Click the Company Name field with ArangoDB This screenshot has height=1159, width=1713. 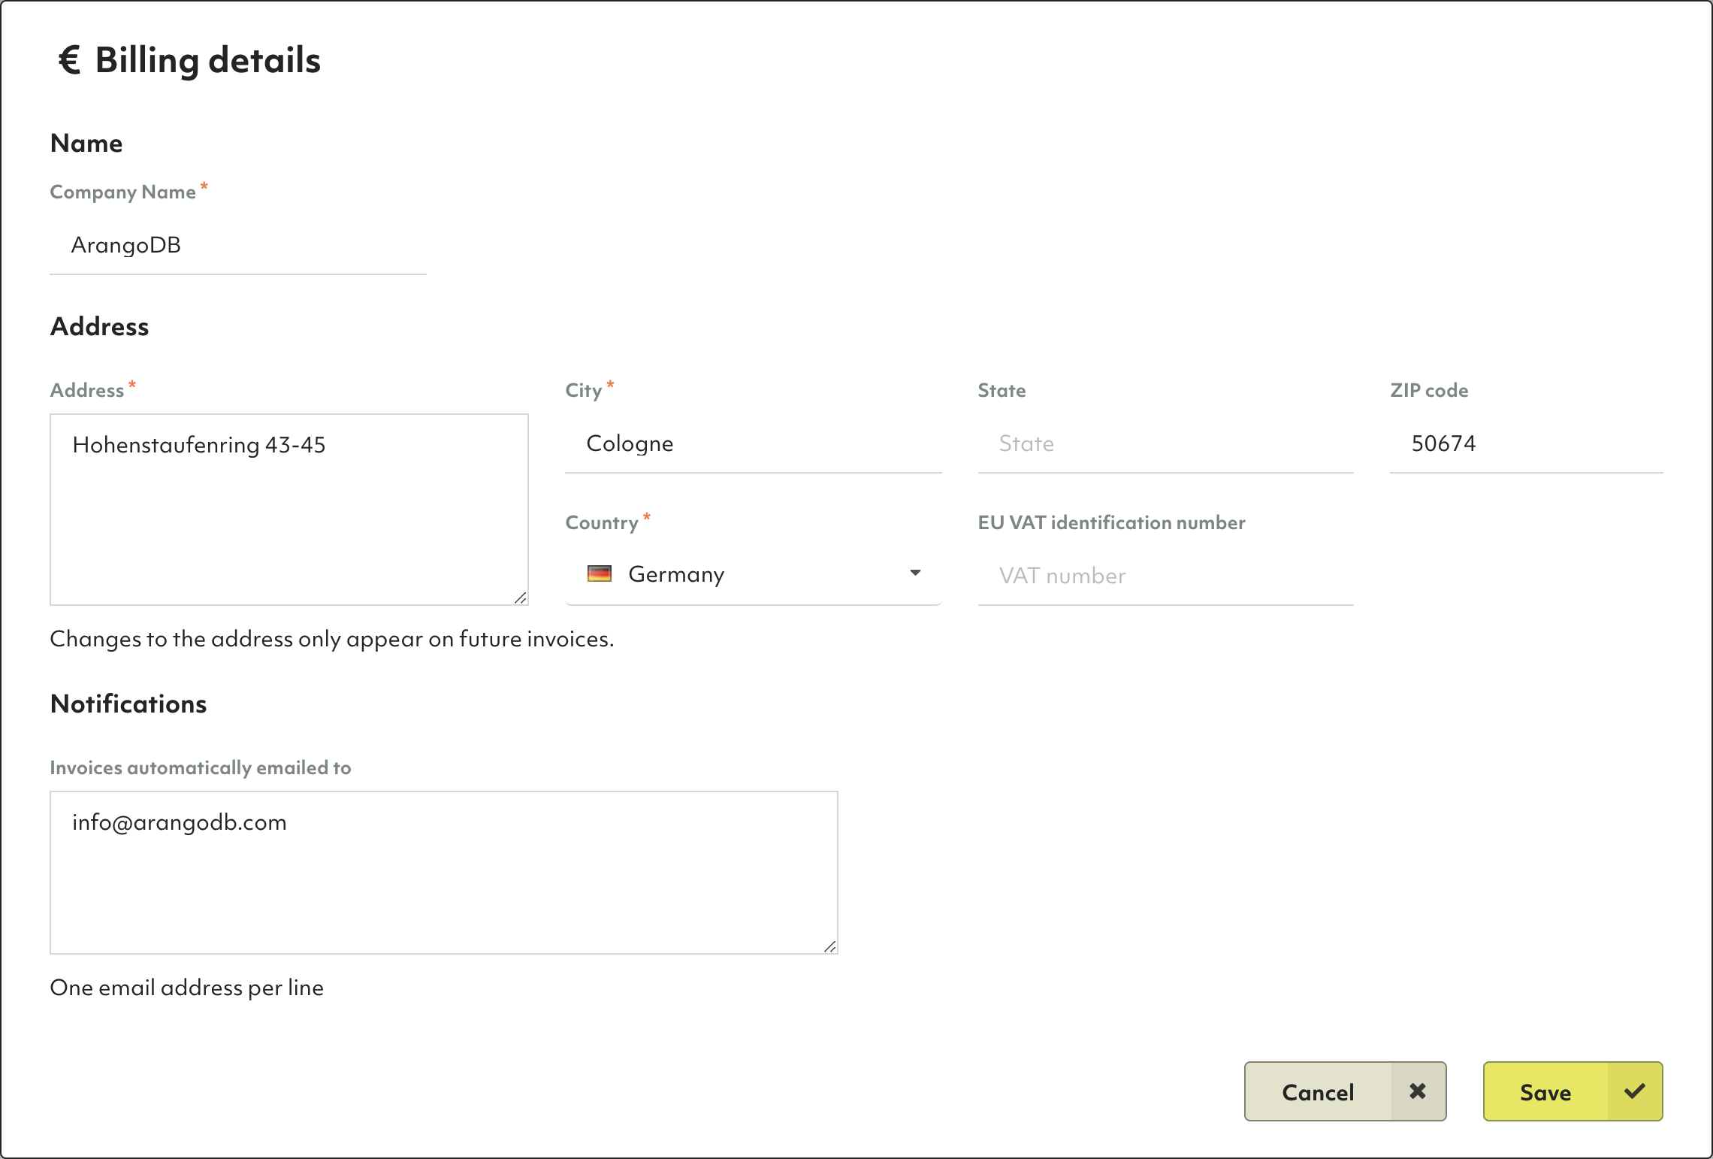[237, 246]
